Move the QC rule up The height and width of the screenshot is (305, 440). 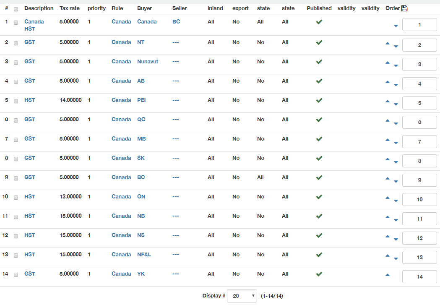click(x=388, y=121)
